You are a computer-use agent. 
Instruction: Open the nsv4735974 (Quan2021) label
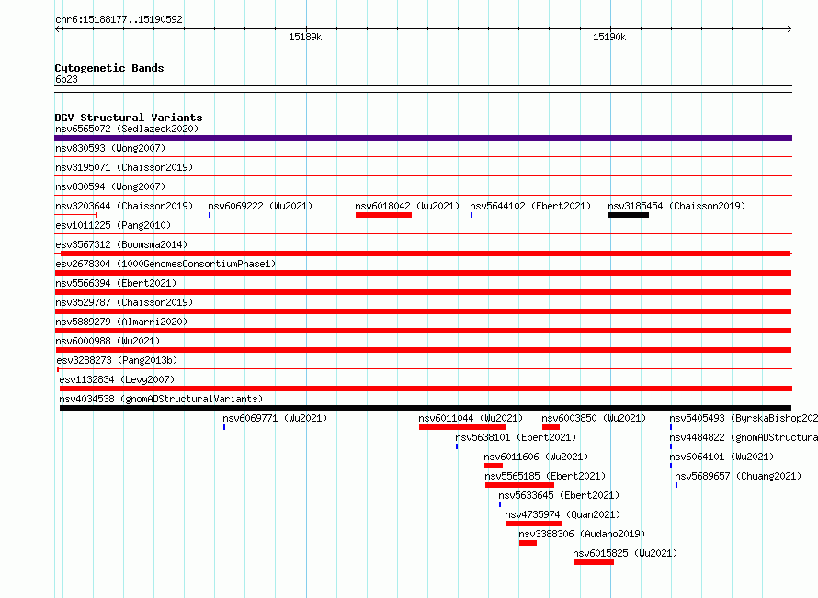562,514
